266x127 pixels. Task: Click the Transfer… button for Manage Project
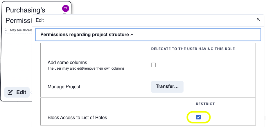tap(167, 87)
